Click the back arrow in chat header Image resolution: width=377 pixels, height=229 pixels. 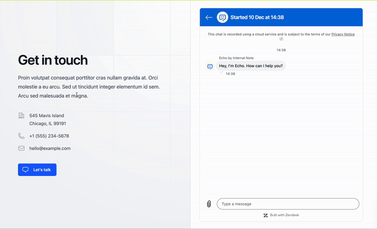click(209, 18)
